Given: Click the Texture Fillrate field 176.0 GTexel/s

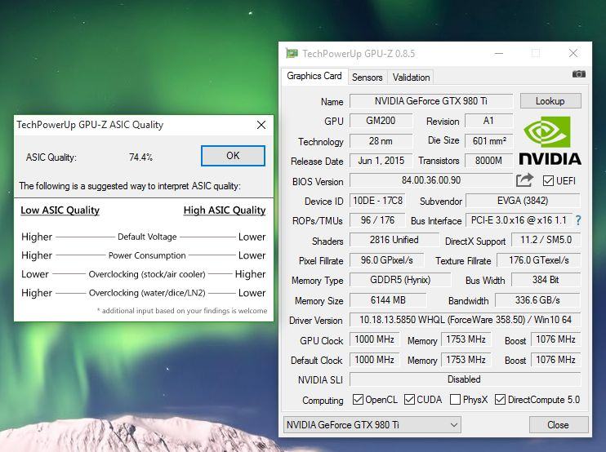Looking at the screenshot, I should click(x=539, y=260).
